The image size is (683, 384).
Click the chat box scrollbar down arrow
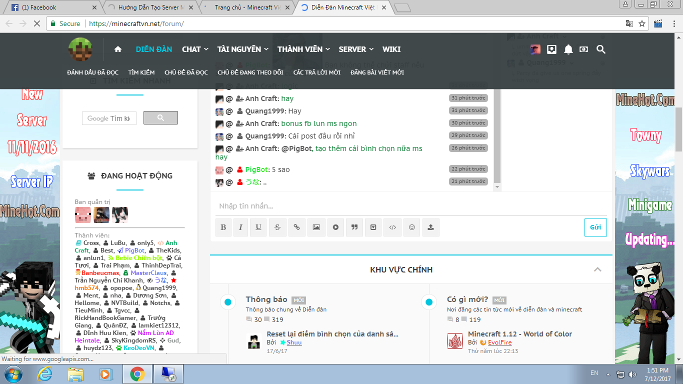(x=497, y=187)
